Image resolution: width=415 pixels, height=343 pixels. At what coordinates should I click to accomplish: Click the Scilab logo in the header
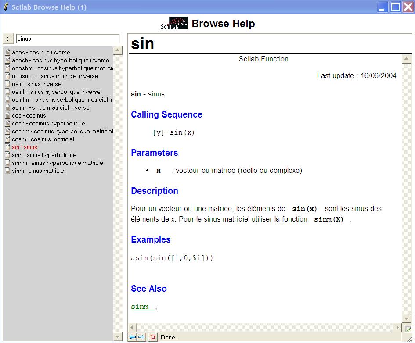tap(174, 23)
